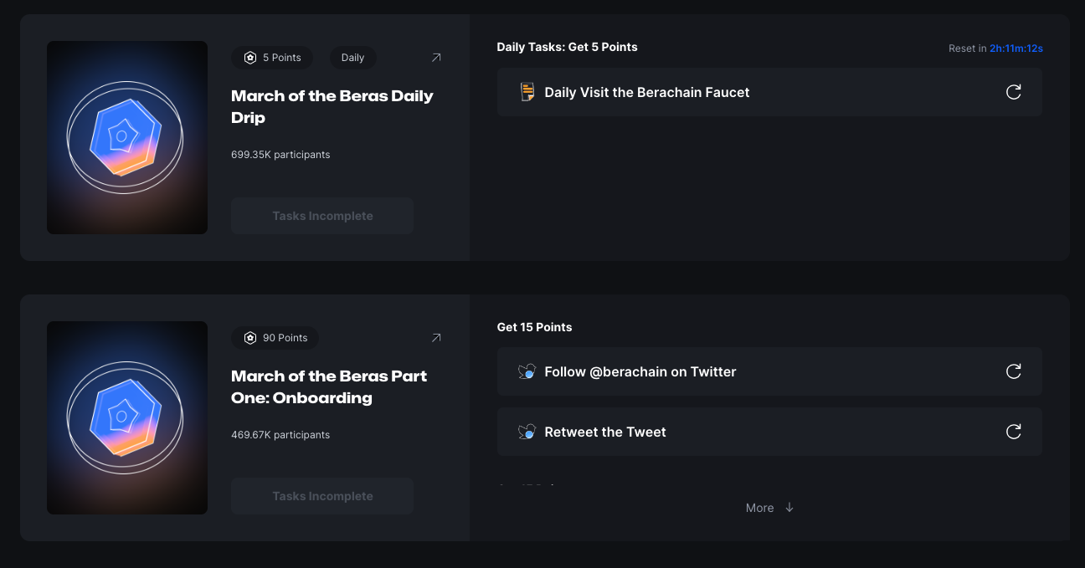Click the 699.35K participants text
This screenshot has height=568, width=1085.
(280, 155)
